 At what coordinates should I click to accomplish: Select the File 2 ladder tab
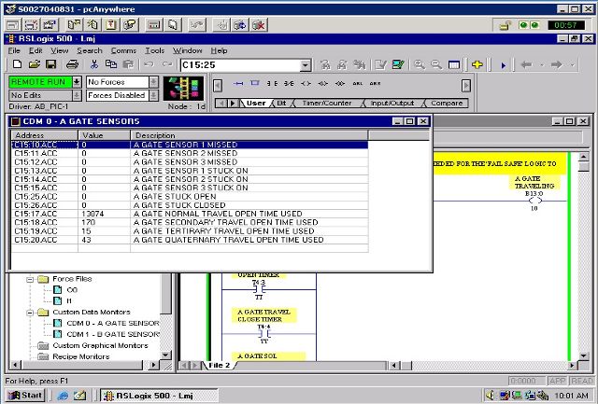pos(220,365)
